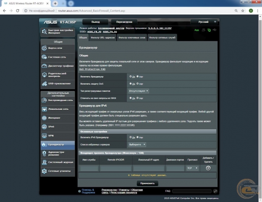The height and width of the screenshot is (202, 262).
Task: Open Список избранных серверов dropdown Выберите
Action: [x=137, y=144]
